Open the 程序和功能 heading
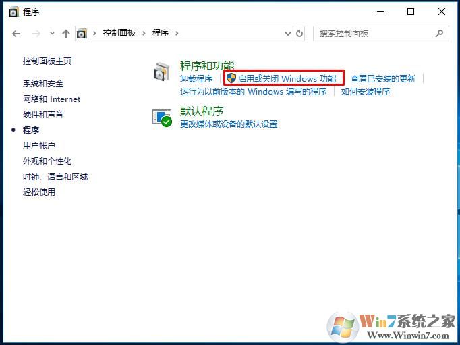 coord(207,65)
